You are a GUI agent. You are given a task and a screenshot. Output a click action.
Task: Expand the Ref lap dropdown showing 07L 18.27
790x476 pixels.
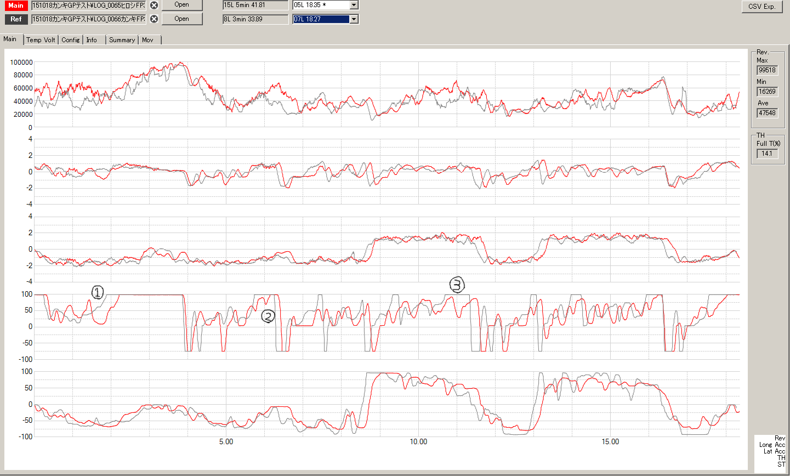pos(354,19)
